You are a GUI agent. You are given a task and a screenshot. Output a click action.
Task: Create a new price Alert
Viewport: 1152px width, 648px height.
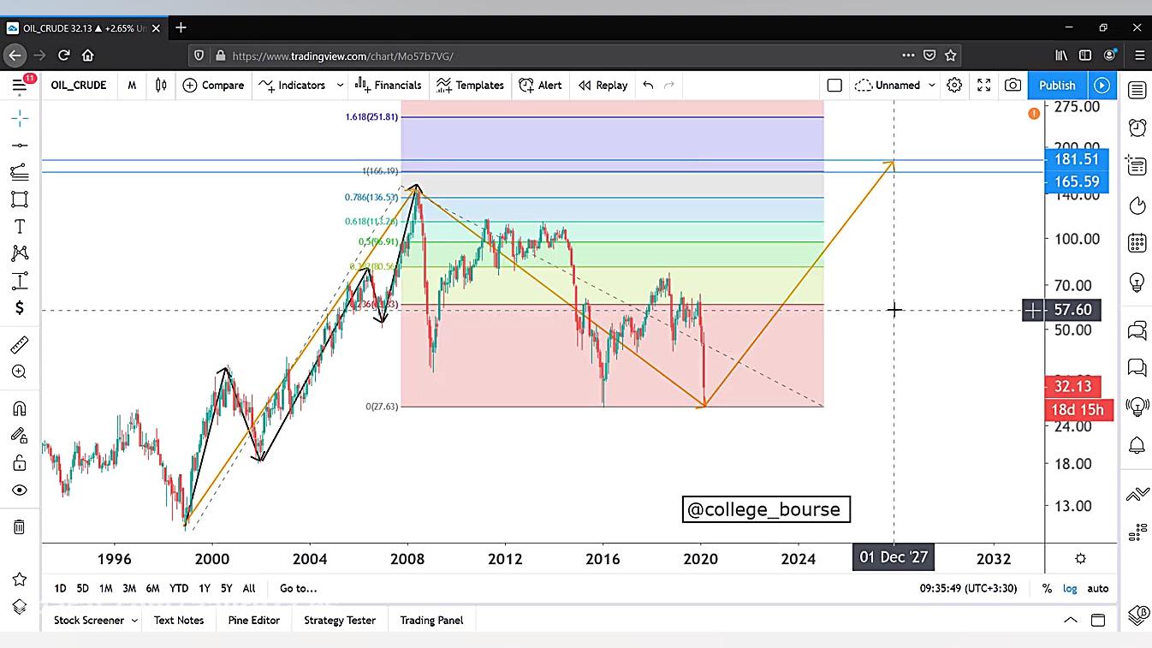(540, 85)
